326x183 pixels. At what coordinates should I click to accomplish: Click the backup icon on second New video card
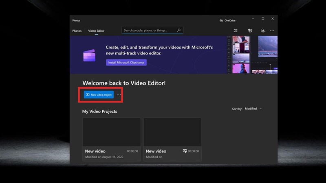coord(185,151)
